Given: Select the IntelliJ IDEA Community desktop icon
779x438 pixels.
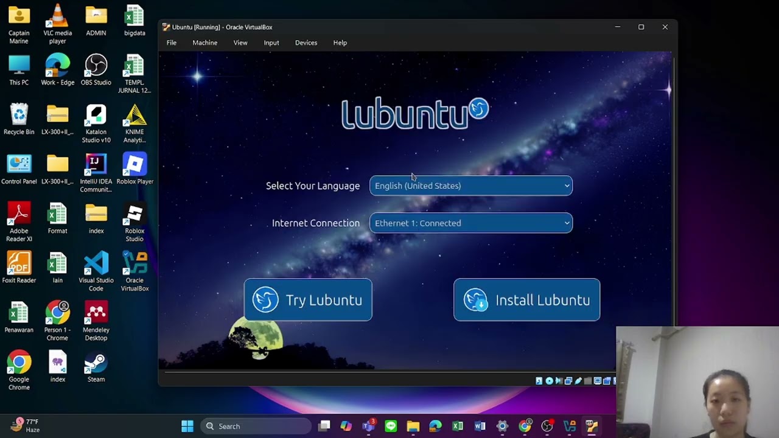Looking at the screenshot, I should pyautogui.click(x=96, y=173).
